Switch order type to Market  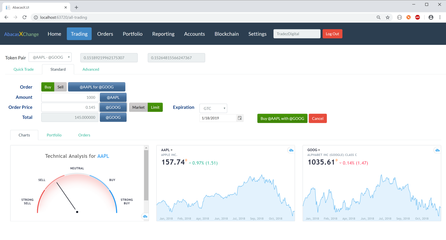click(138, 107)
